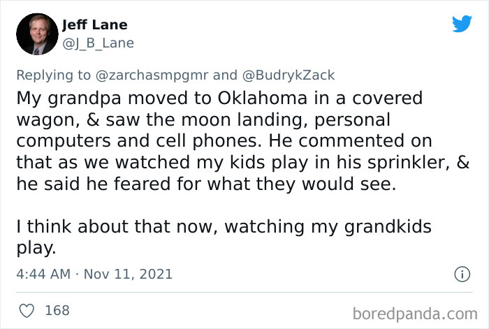View the 168 likes count
Screen dimensions: 489x329
57,309
